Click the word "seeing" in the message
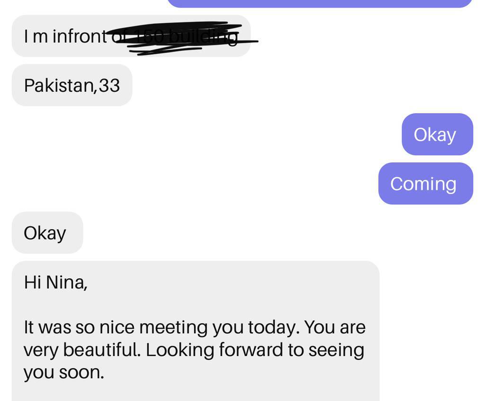The height and width of the screenshot is (401, 485). 336,350
